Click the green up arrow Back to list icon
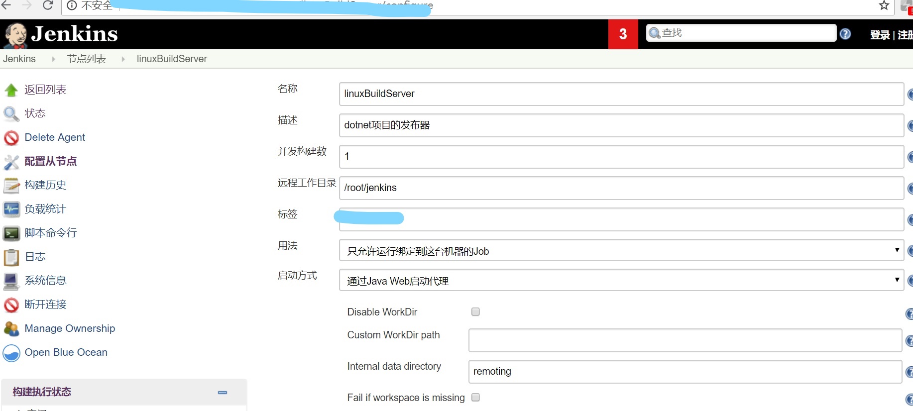 [11, 90]
